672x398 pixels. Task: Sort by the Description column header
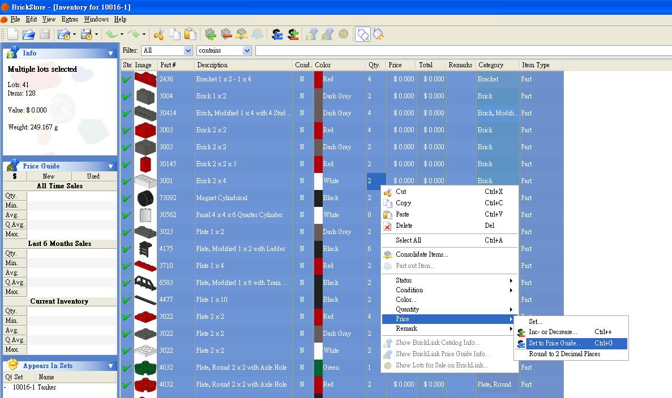point(243,65)
